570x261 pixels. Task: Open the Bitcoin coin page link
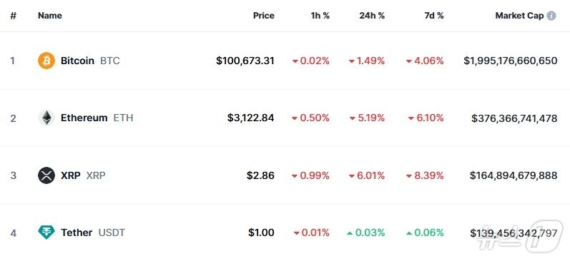(x=77, y=61)
